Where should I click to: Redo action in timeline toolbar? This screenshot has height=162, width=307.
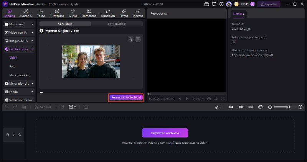coord(15,107)
